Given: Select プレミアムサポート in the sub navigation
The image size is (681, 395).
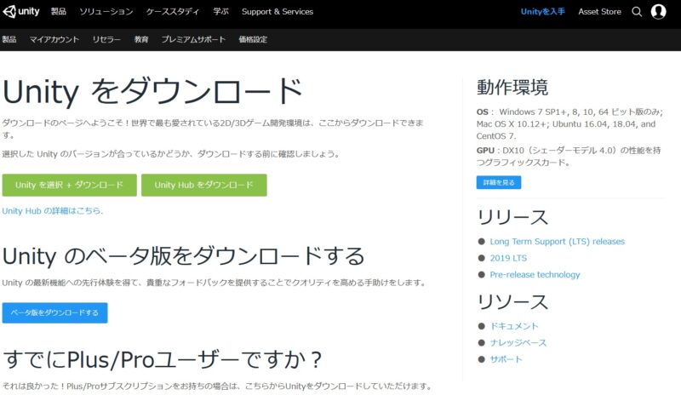Looking at the screenshot, I should 193,39.
